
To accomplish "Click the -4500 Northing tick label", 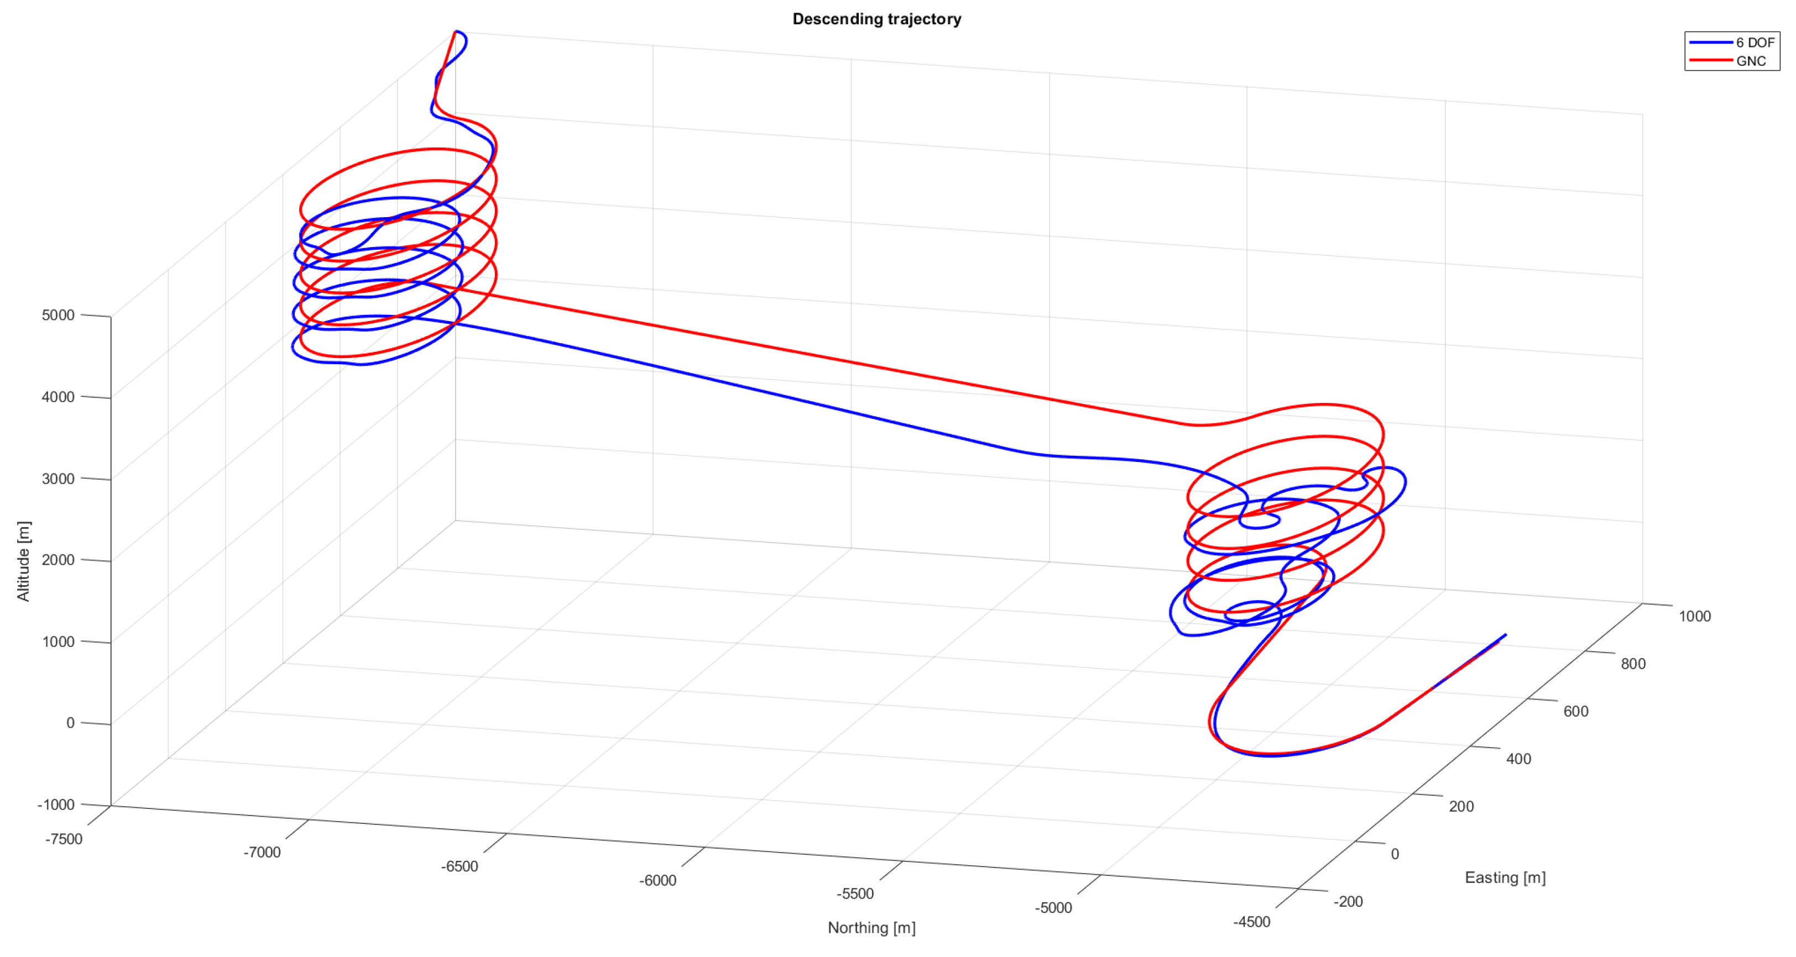I will point(1251,922).
